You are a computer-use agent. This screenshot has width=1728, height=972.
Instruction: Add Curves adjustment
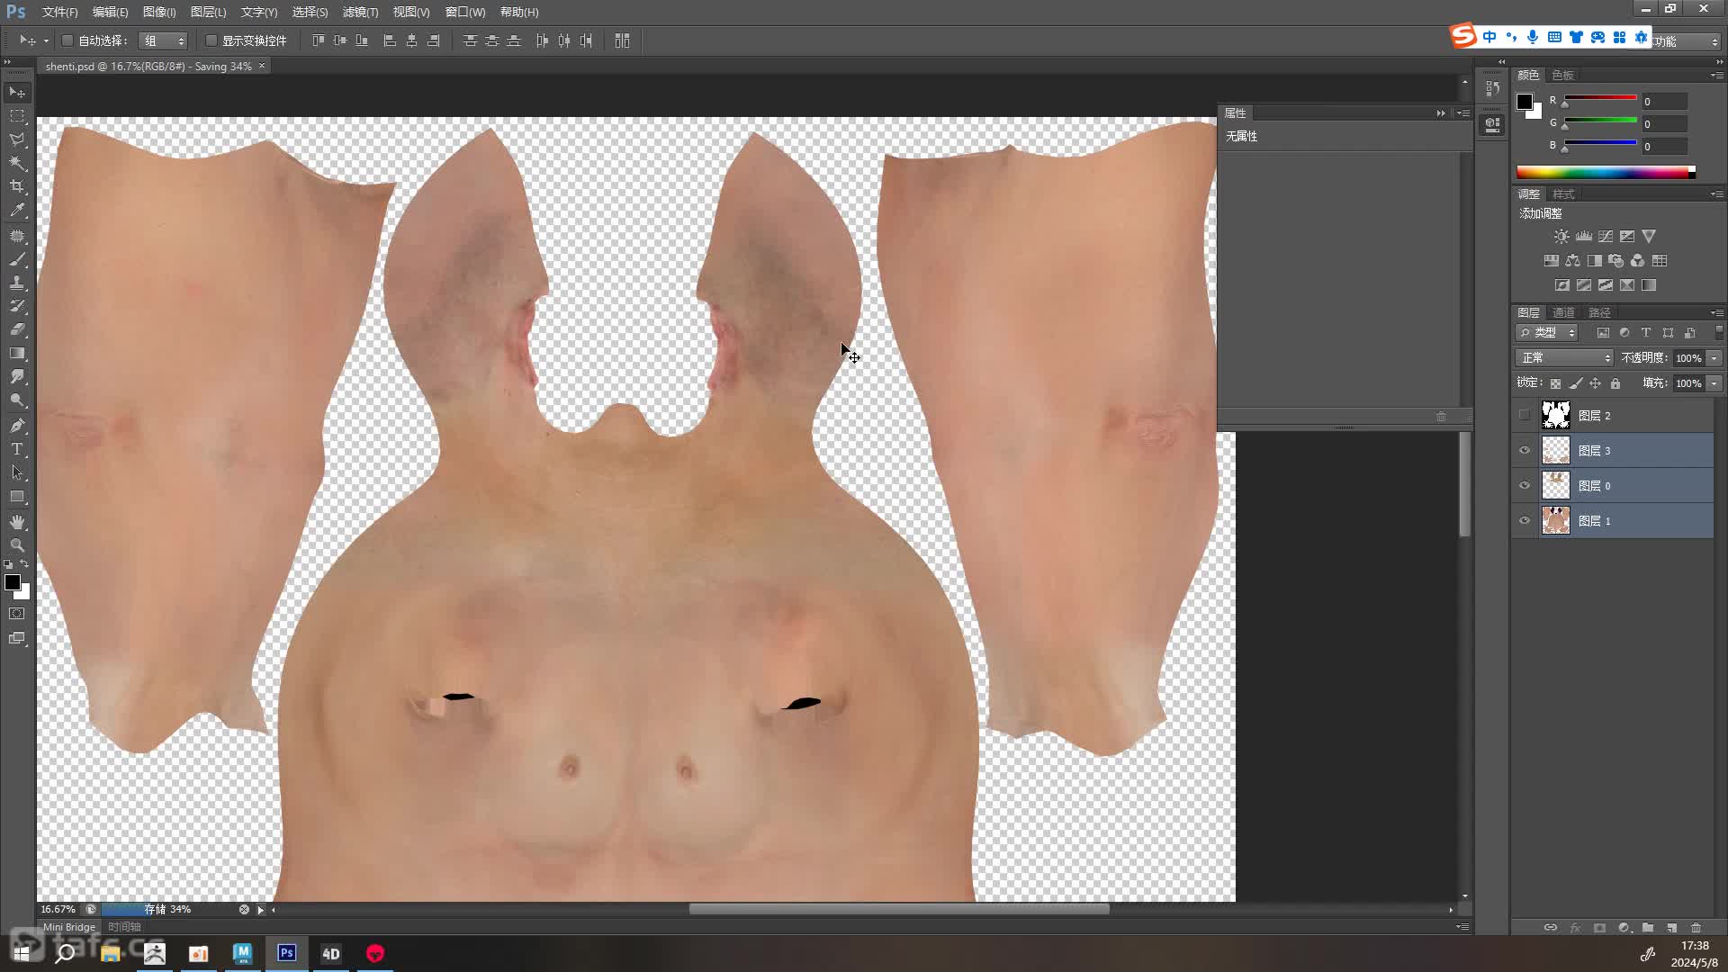tap(1606, 237)
